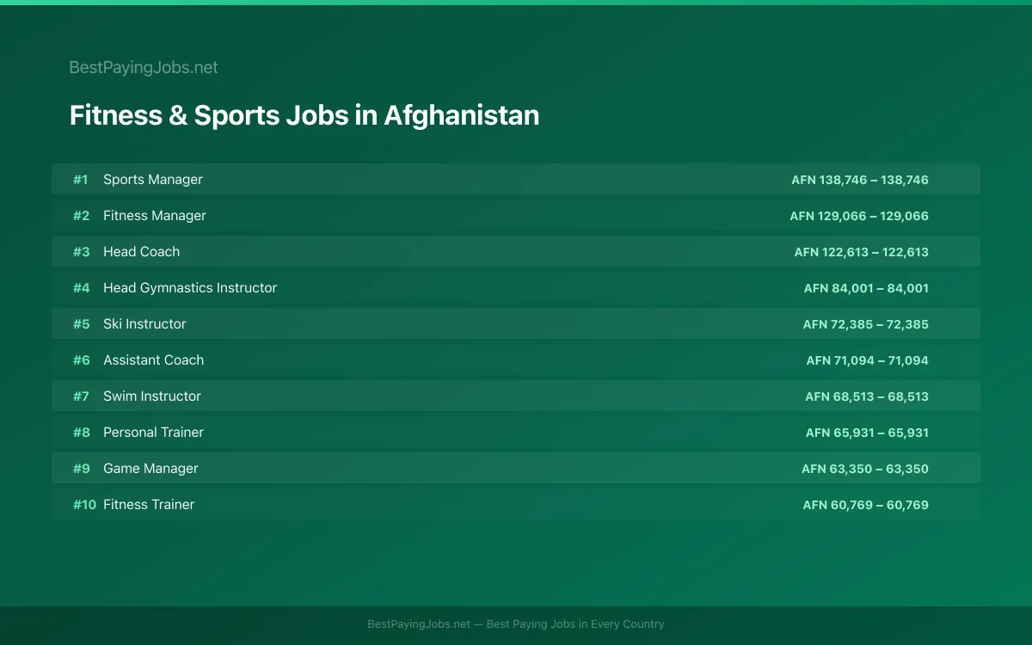Click the #8 rank number
This screenshot has height=645, width=1032.
pyautogui.click(x=81, y=433)
